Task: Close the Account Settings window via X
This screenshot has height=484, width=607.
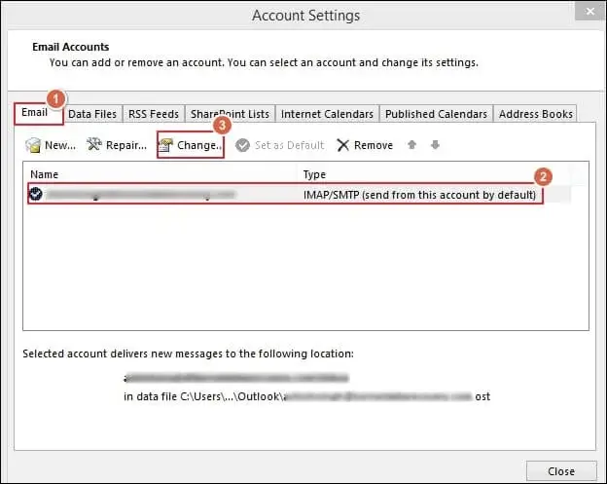Action: (589, 12)
